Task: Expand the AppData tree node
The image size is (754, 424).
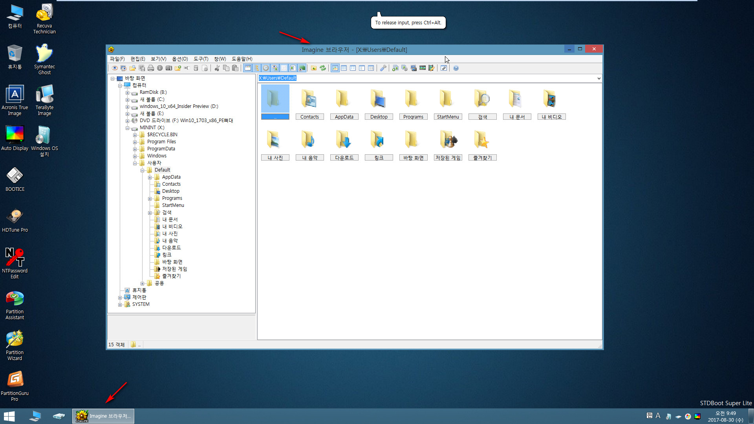Action: [x=150, y=177]
